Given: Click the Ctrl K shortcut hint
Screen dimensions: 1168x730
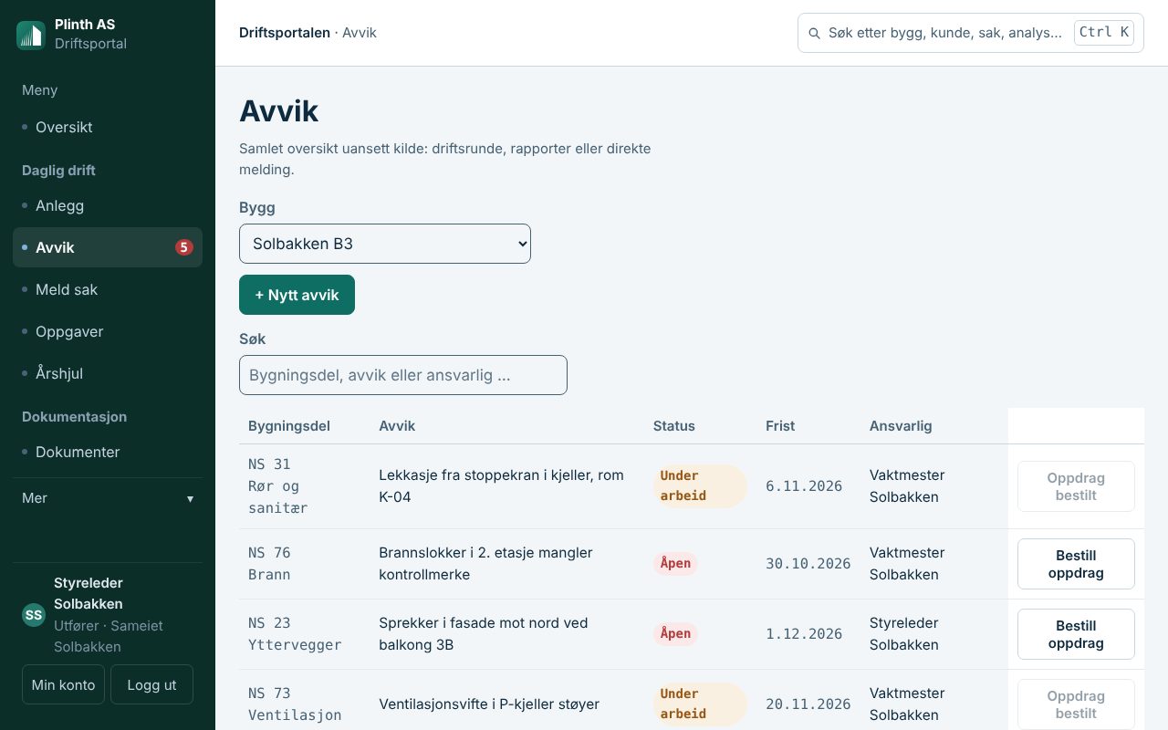Looking at the screenshot, I should [x=1104, y=33].
